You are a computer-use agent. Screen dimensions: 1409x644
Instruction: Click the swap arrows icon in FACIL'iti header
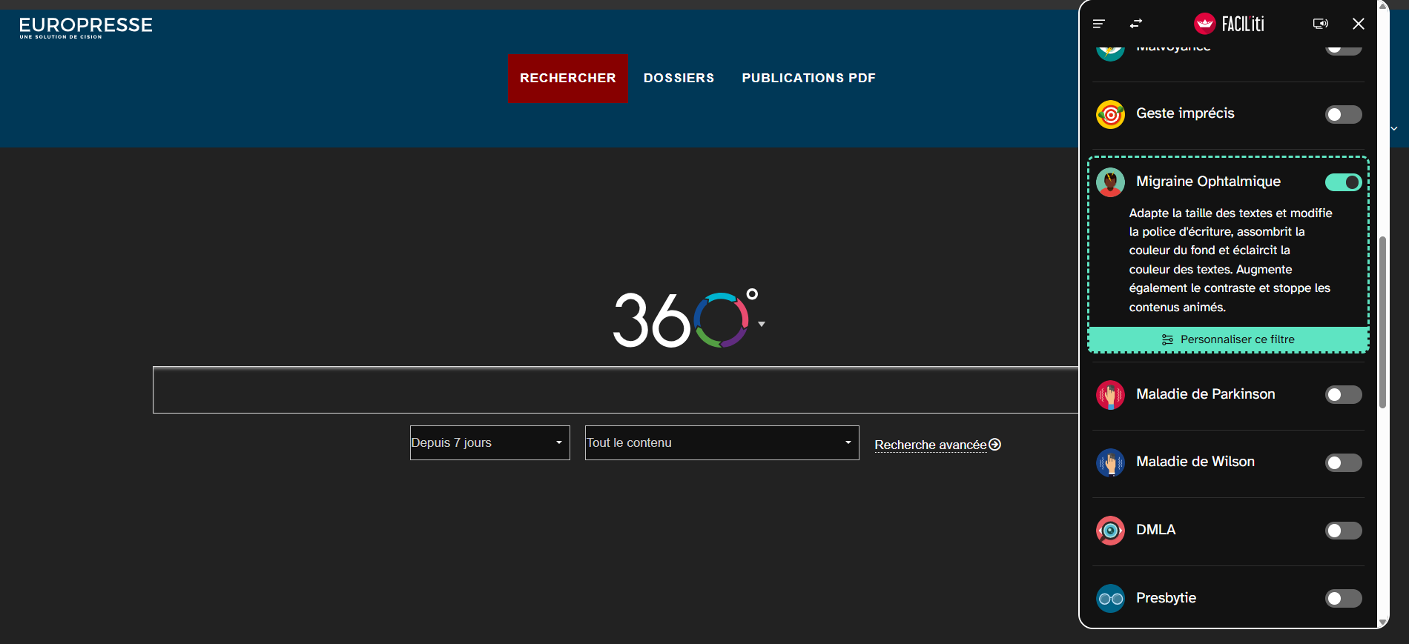[1136, 24]
